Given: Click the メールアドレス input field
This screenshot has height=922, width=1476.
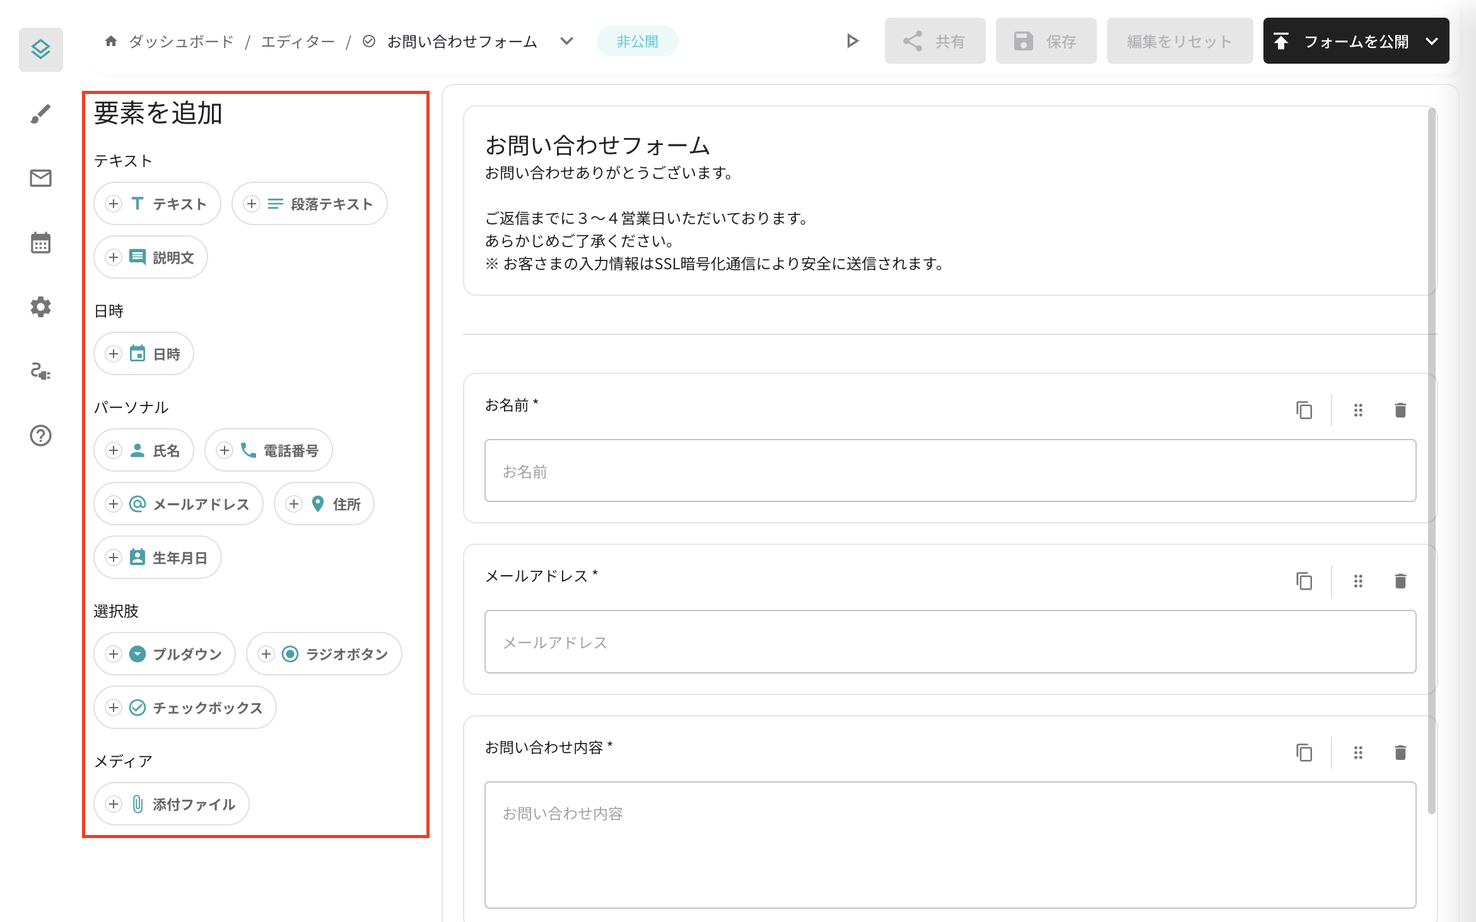Looking at the screenshot, I should pos(950,641).
